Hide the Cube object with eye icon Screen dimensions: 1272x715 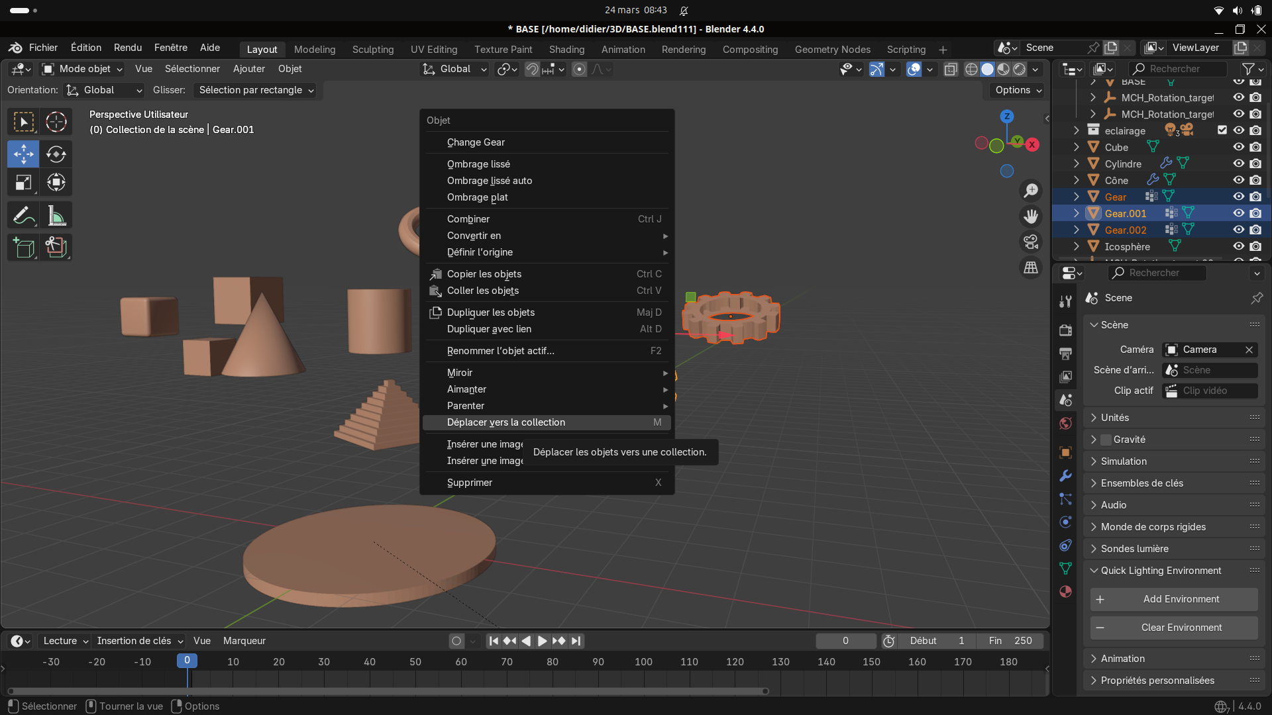[1238, 147]
